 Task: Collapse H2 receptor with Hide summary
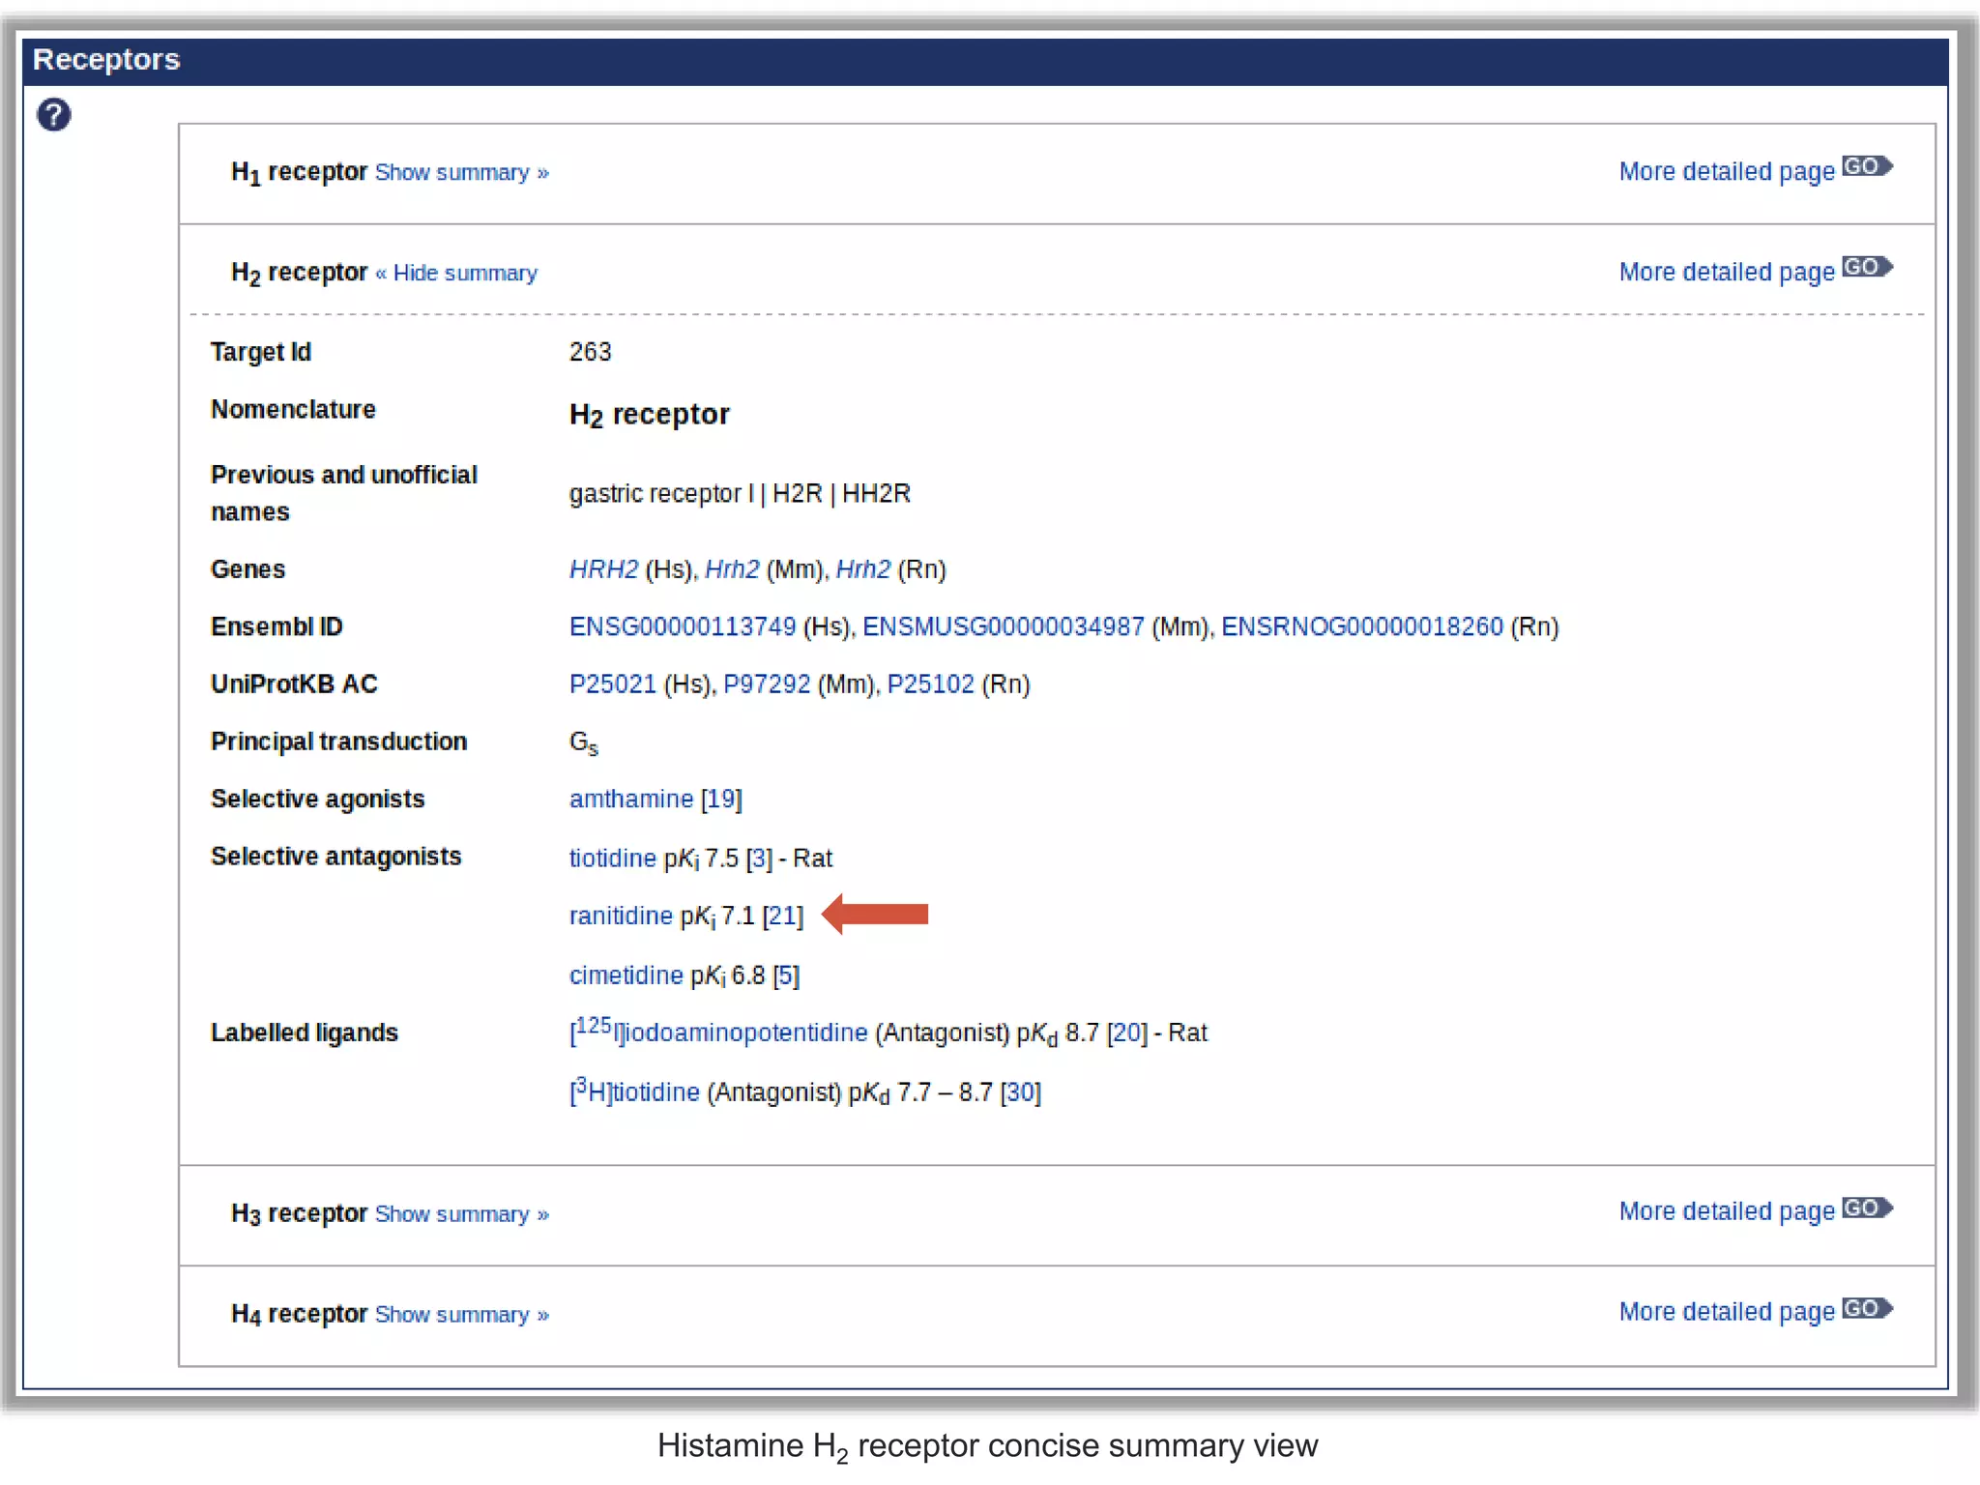coord(456,273)
